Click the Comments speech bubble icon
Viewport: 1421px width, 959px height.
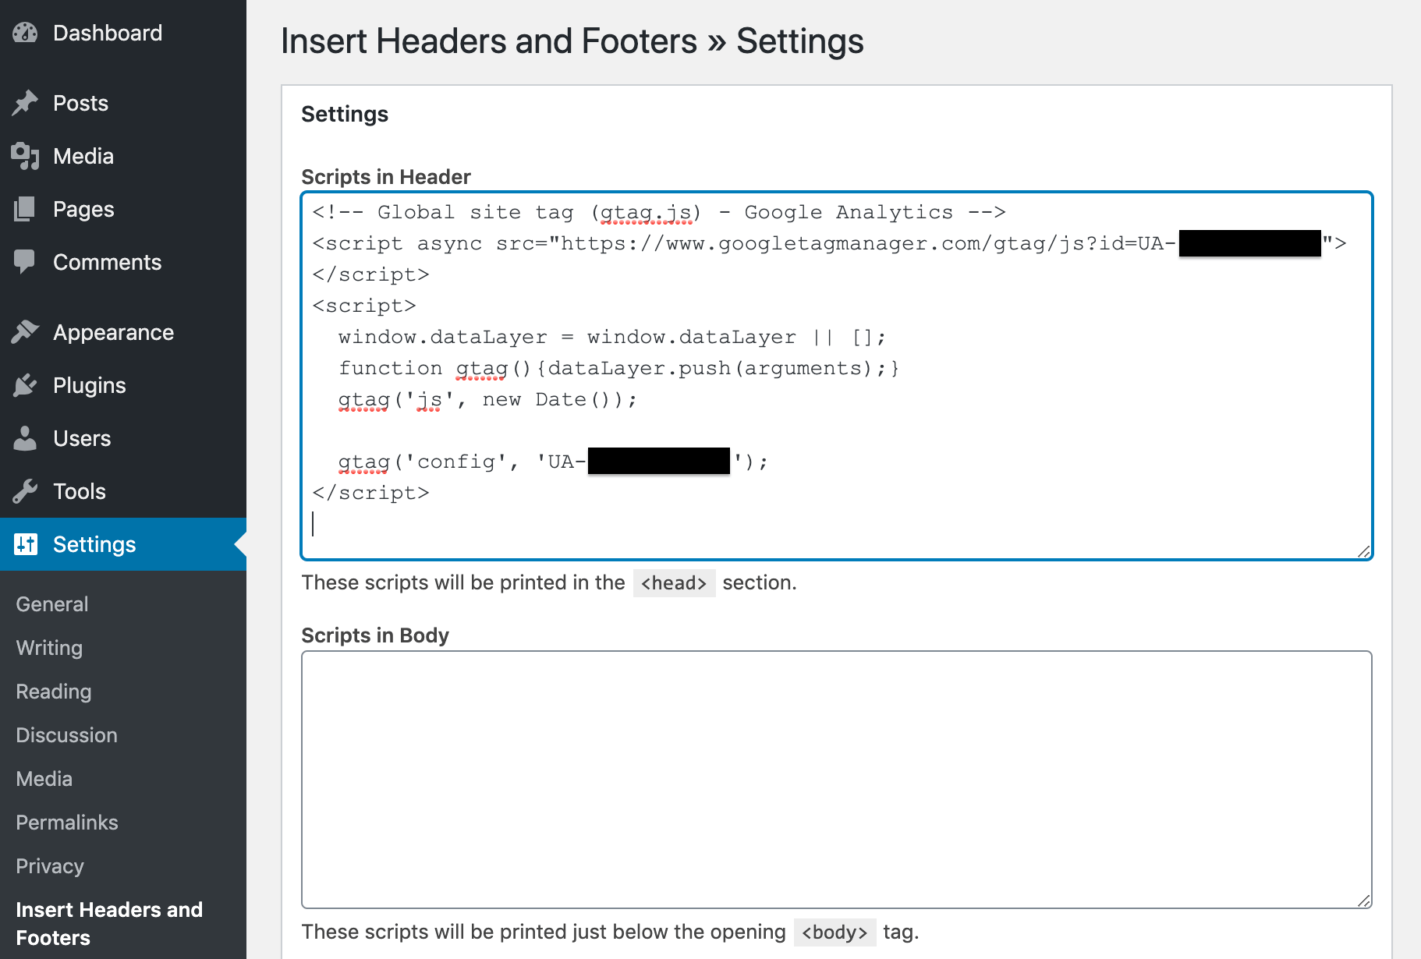coord(25,262)
